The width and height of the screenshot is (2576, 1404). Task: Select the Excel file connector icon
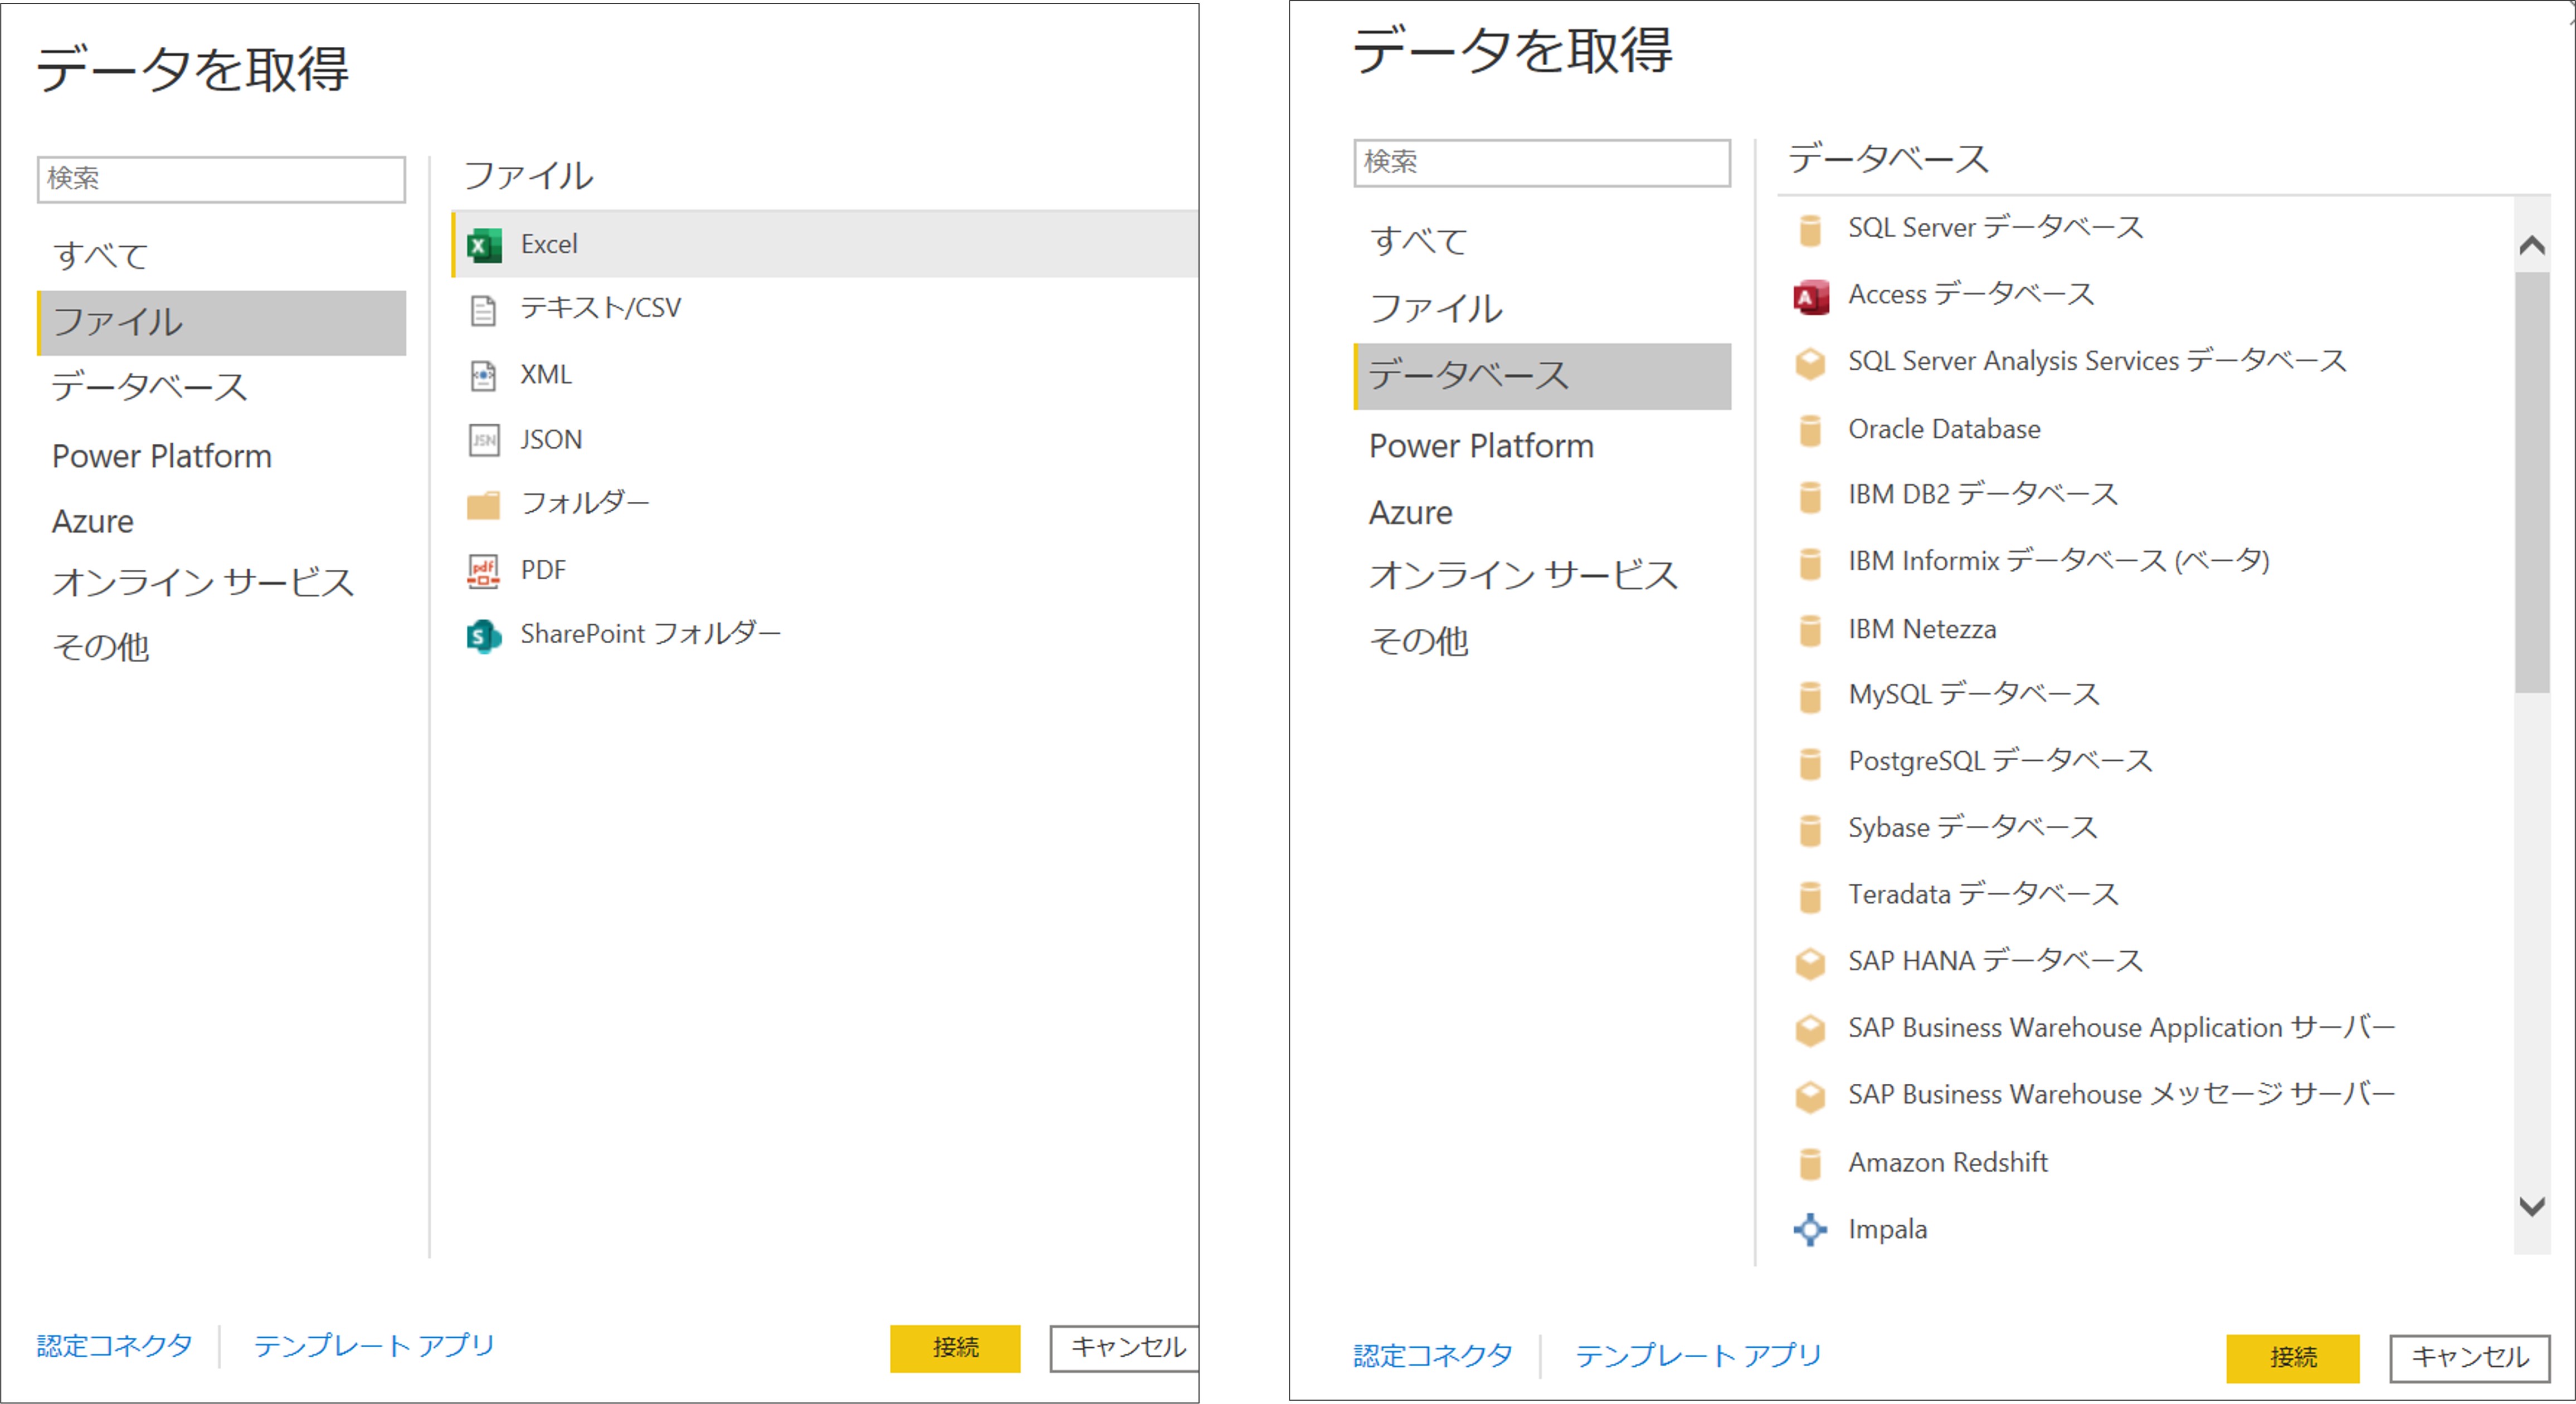point(484,245)
